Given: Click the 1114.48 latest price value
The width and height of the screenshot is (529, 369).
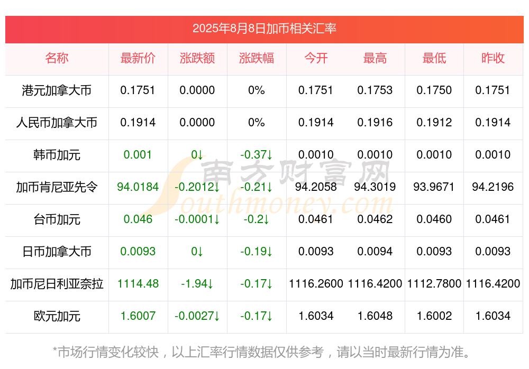Looking at the screenshot, I should click(138, 283).
